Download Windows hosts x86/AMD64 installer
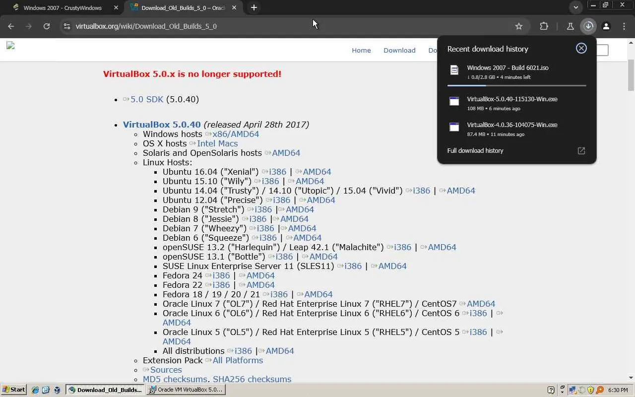 (x=236, y=134)
